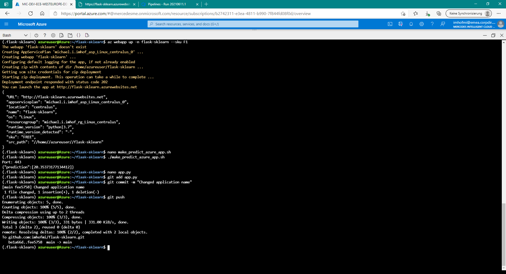506x274 pixels.
Task: Open Azure feedback icon
Action: click(x=443, y=24)
